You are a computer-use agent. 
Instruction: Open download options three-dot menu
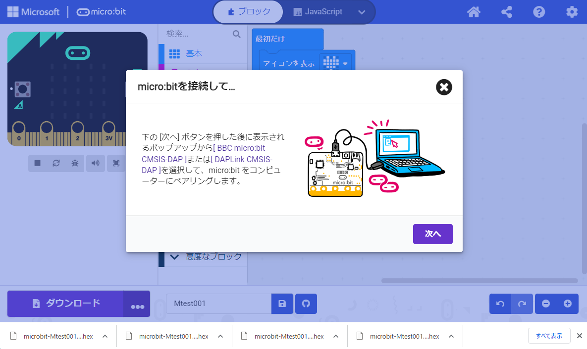click(137, 304)
